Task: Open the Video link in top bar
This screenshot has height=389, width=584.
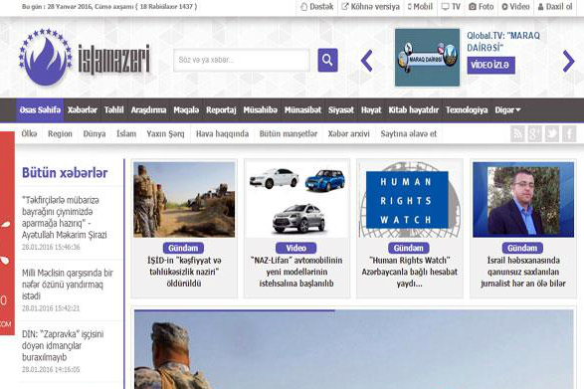Action: [x=515, y=7]
